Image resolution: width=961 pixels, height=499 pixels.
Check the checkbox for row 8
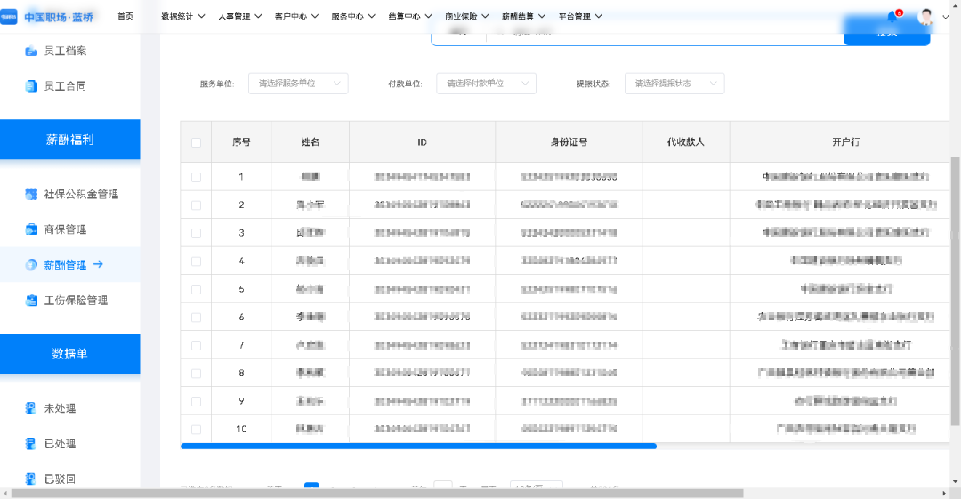(196, 374)
